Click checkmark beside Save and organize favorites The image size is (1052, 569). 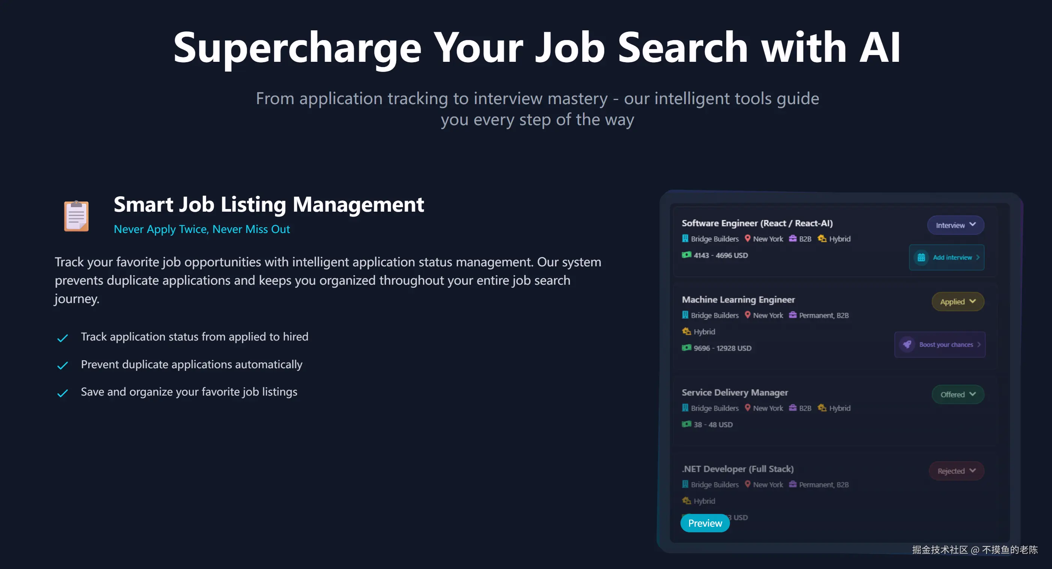(63, 393)
